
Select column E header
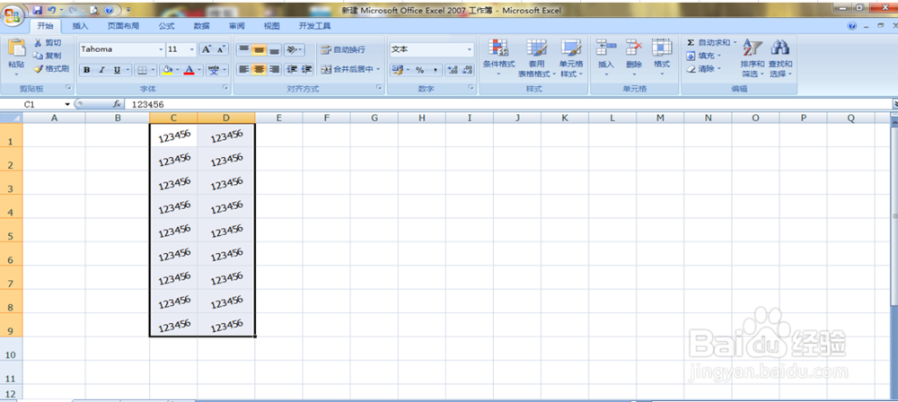click(x=278, y=118)
